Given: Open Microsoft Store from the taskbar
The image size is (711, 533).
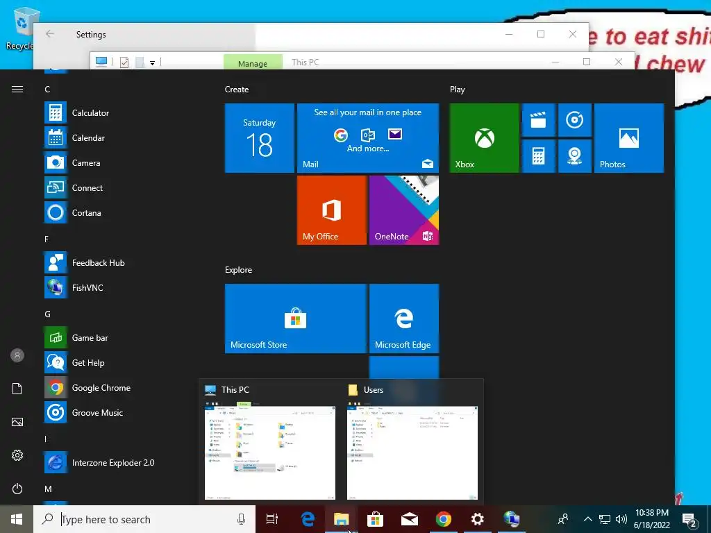Looking at the screenshot, I should [x=376, y=519].
